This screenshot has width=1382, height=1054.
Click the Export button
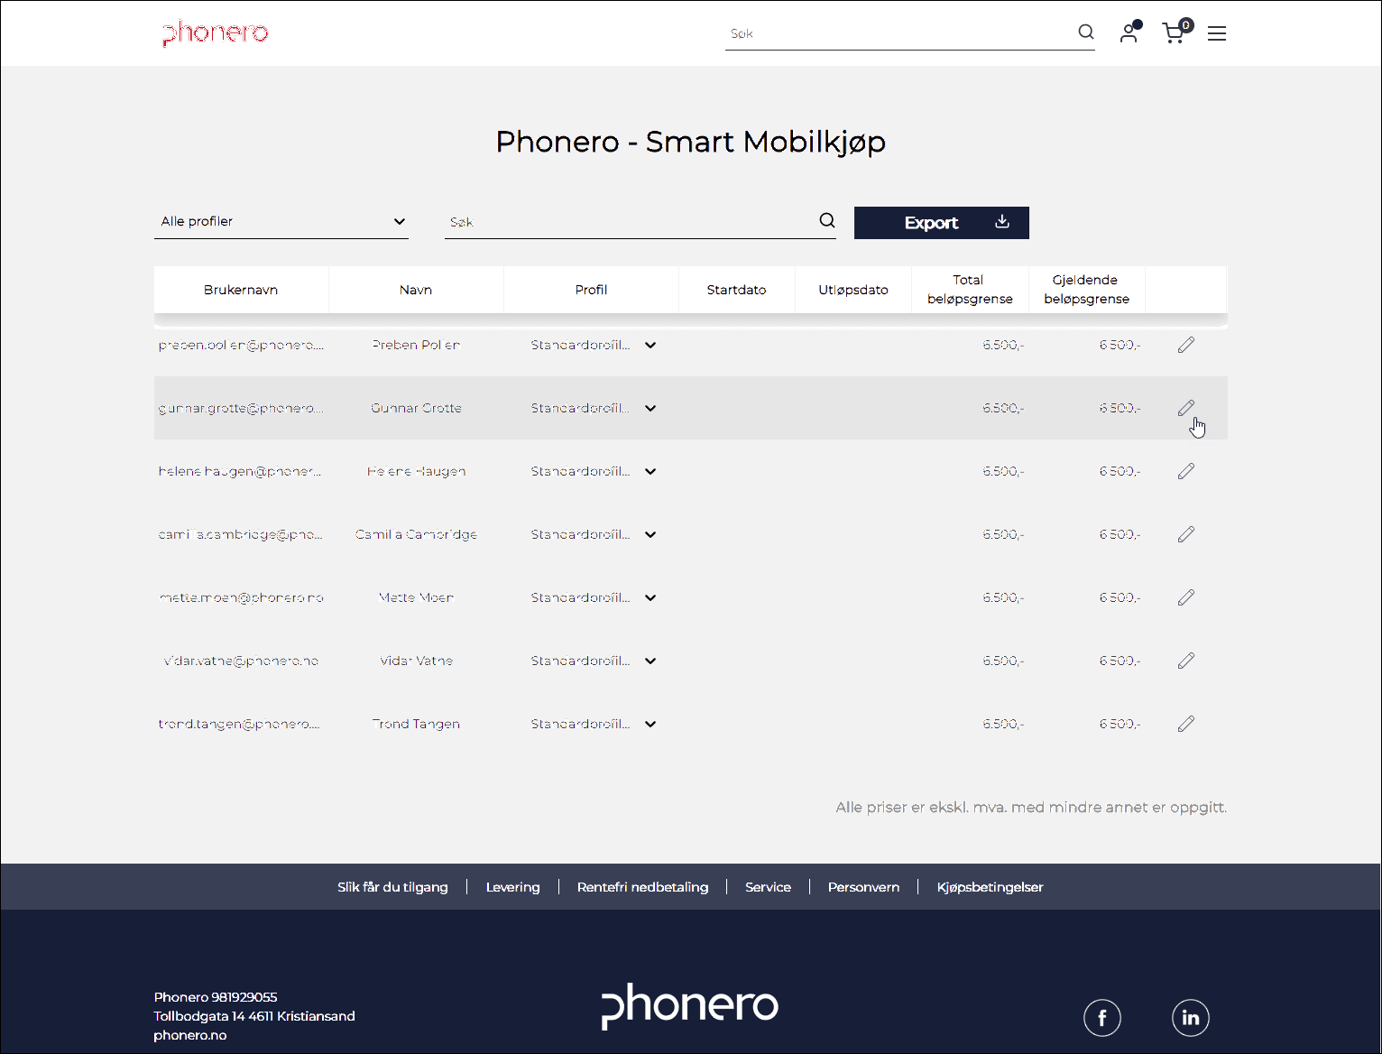(x=942, y=223)
